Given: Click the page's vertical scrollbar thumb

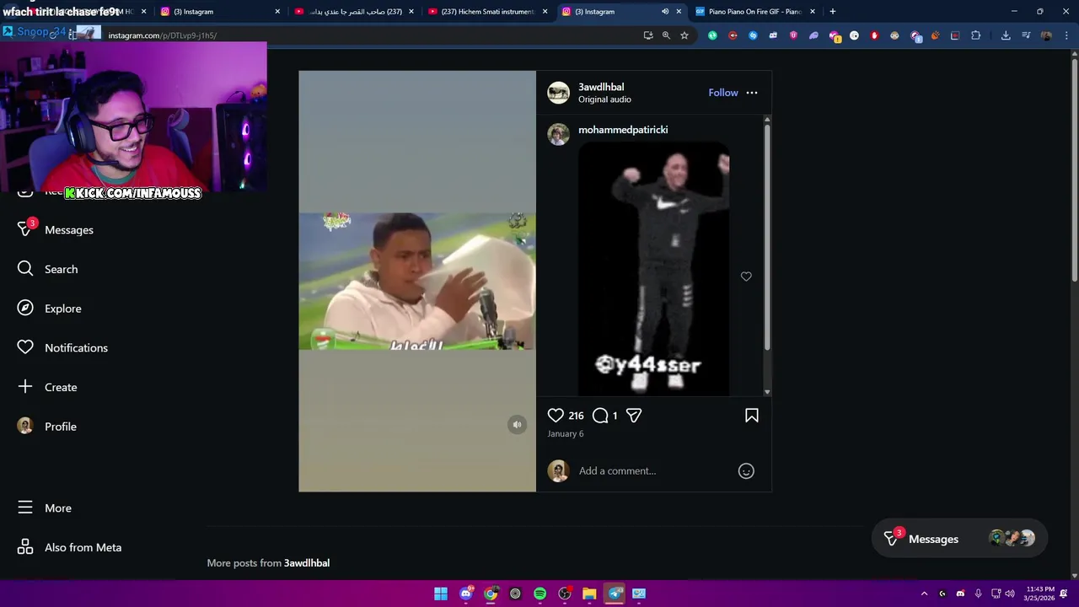Looking at the screenshot, I should coord(1074,169).
